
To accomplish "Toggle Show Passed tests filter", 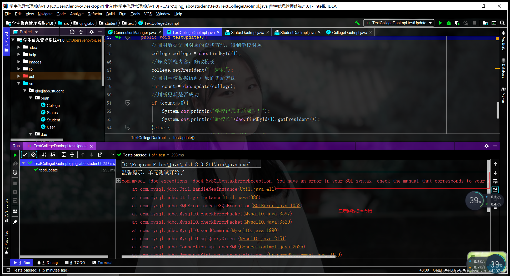I will click(x=25, y=155).
